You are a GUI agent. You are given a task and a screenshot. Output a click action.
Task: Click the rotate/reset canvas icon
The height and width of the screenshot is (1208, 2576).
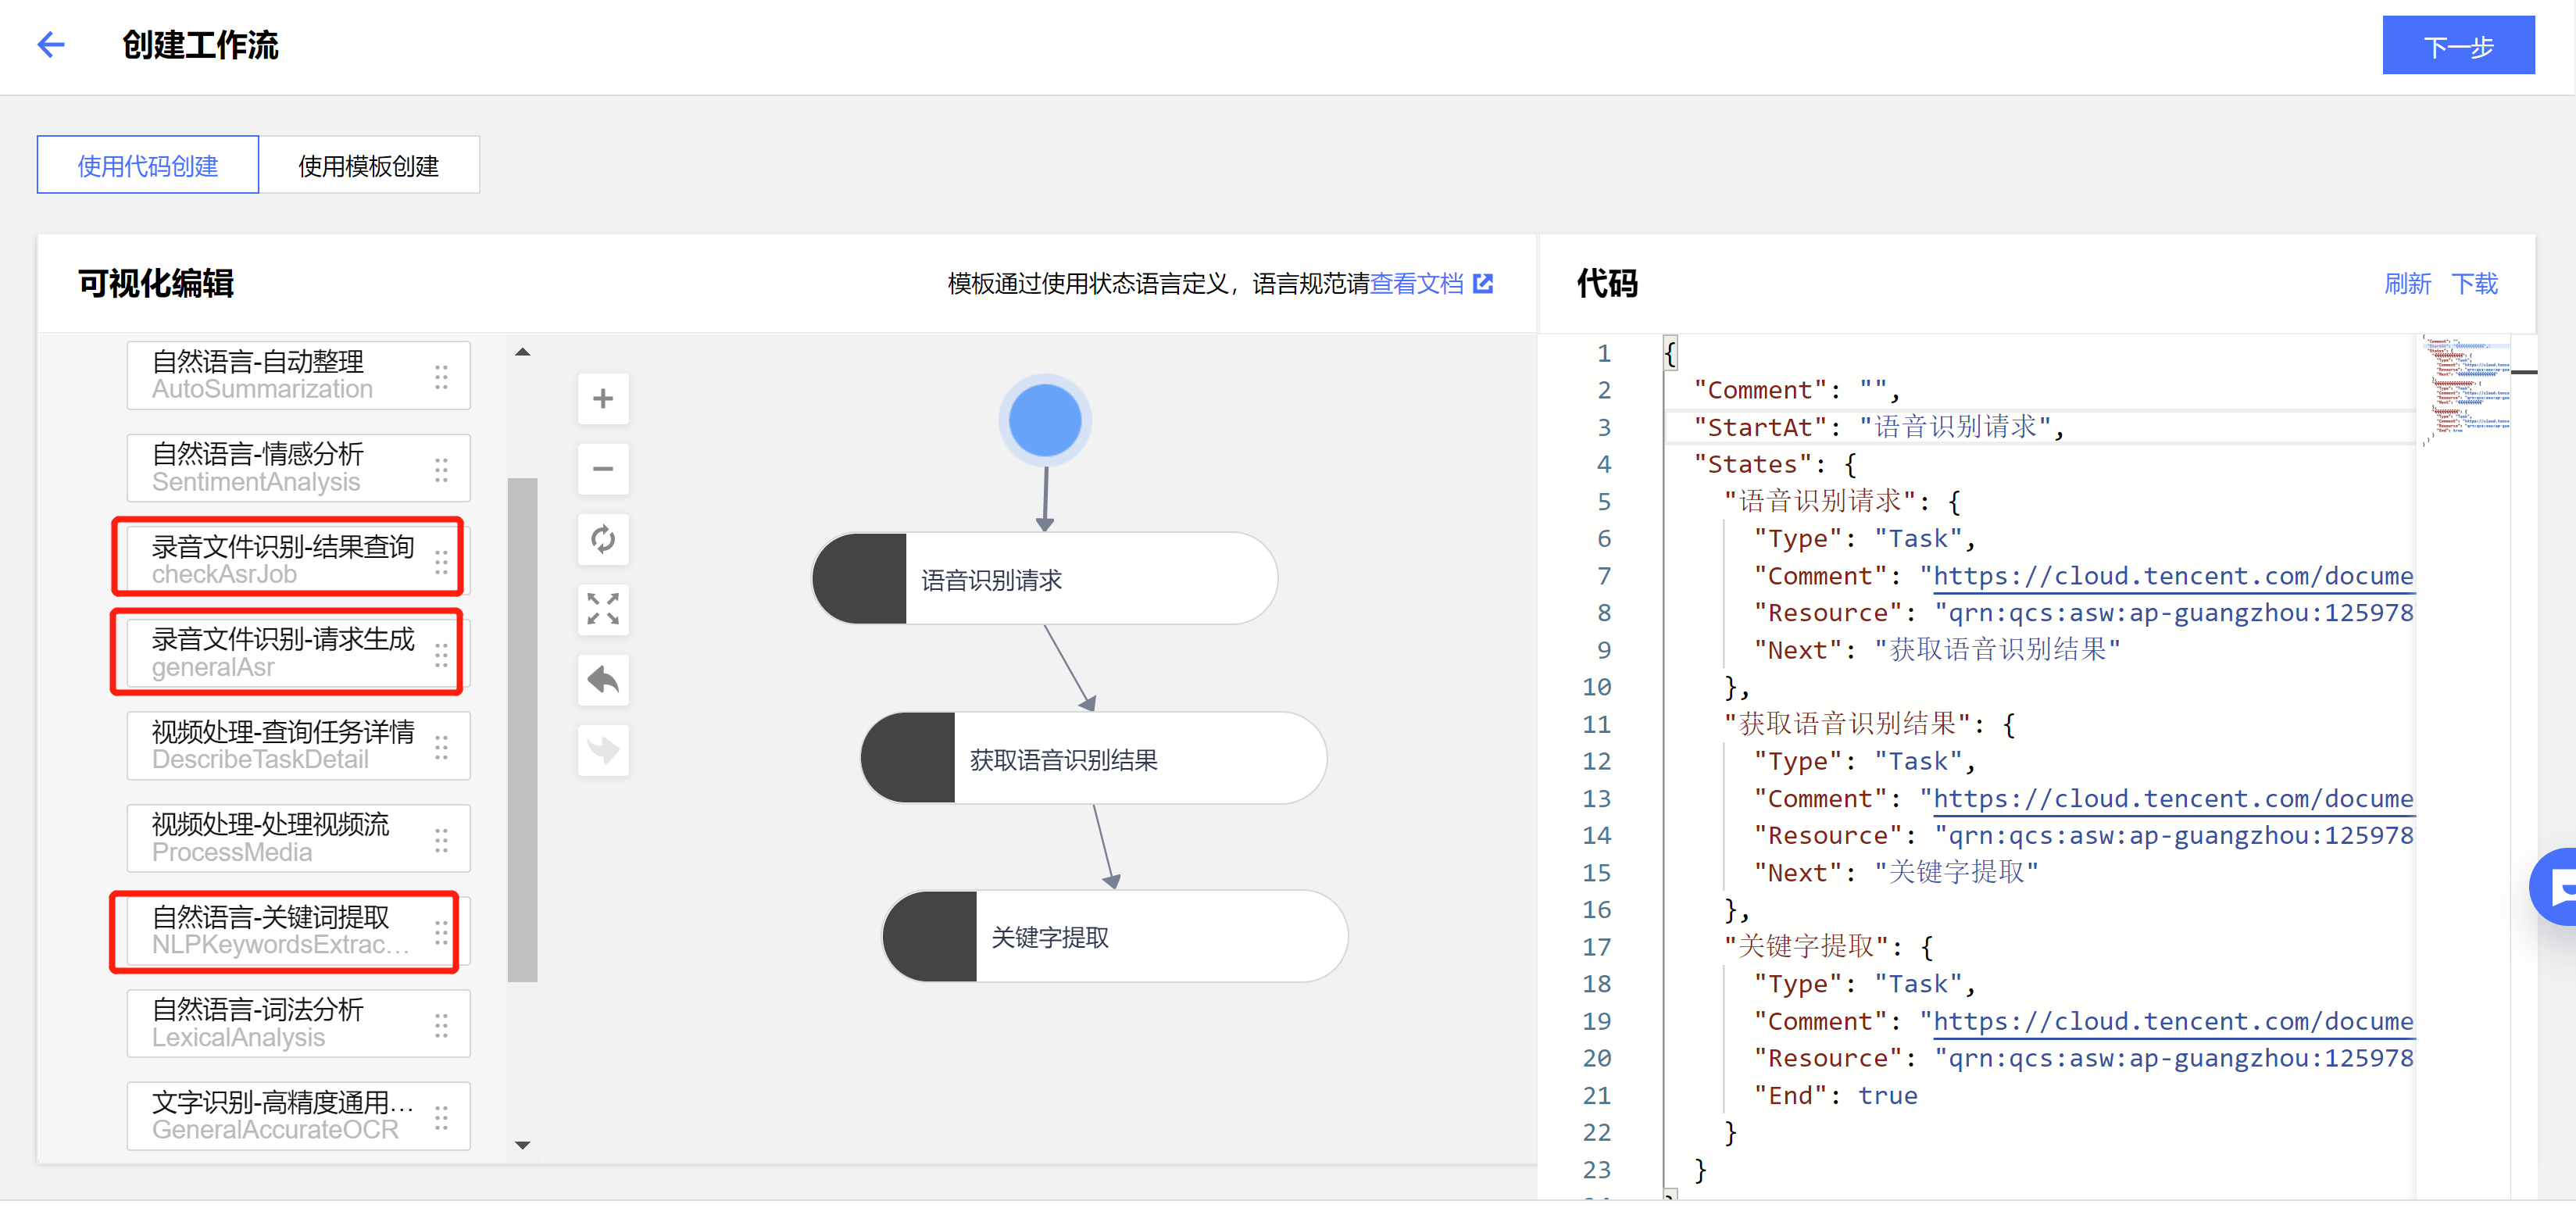(603, 539)
